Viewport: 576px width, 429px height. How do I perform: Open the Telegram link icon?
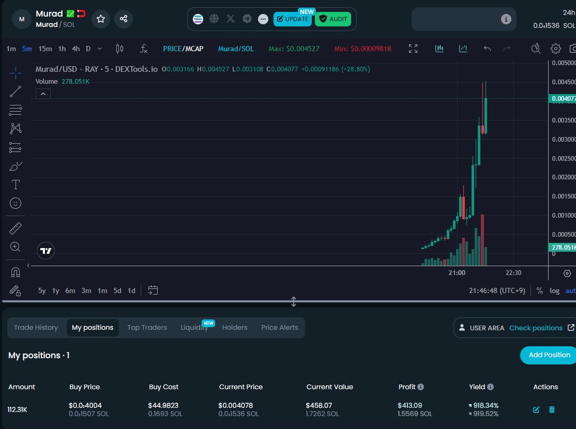[247, 19]
